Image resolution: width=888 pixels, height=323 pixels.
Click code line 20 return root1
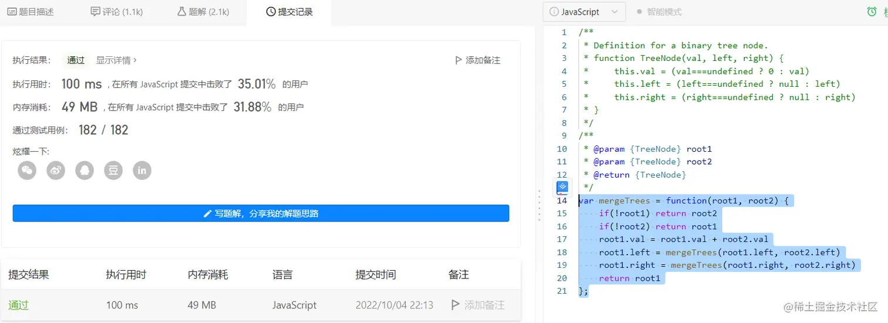click(630, 278)
